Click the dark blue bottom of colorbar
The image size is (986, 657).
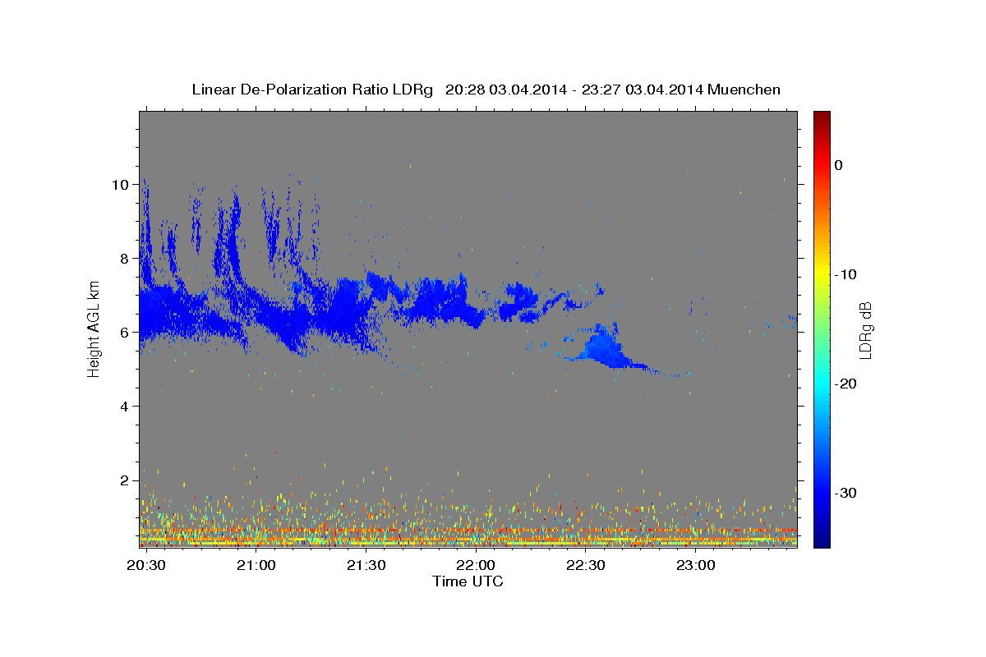coord(822,540)
